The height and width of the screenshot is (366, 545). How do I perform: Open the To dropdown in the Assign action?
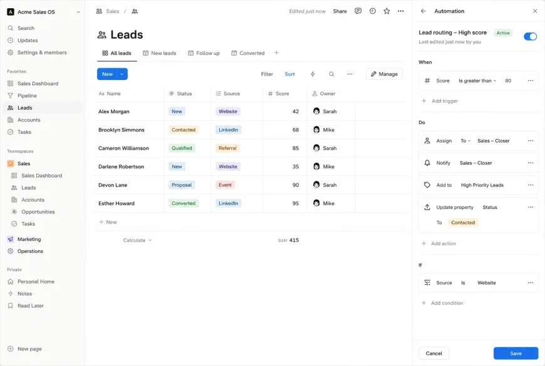point(465,141)
